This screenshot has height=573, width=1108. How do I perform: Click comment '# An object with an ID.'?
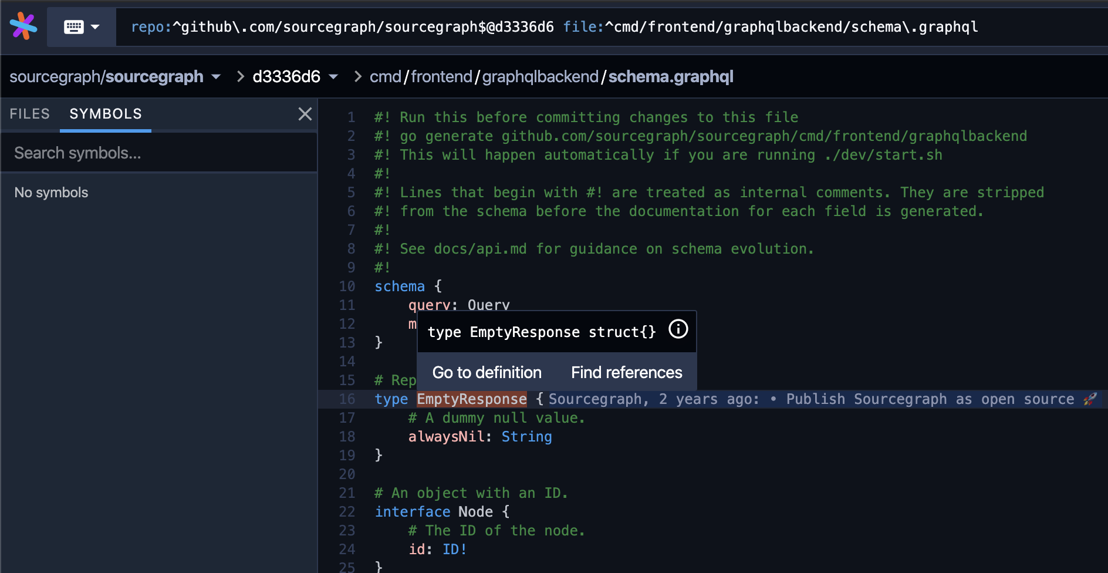[471, 493]
